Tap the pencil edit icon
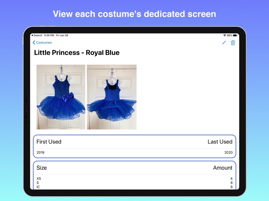The width and height of the screenshot is (269, 201). click(224, 43)
